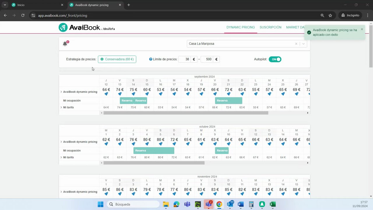Open Microsoft Edge from taskbar

[177, 204]
